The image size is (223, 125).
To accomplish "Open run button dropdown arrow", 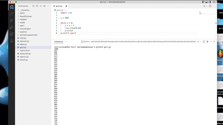I will 207,6.
